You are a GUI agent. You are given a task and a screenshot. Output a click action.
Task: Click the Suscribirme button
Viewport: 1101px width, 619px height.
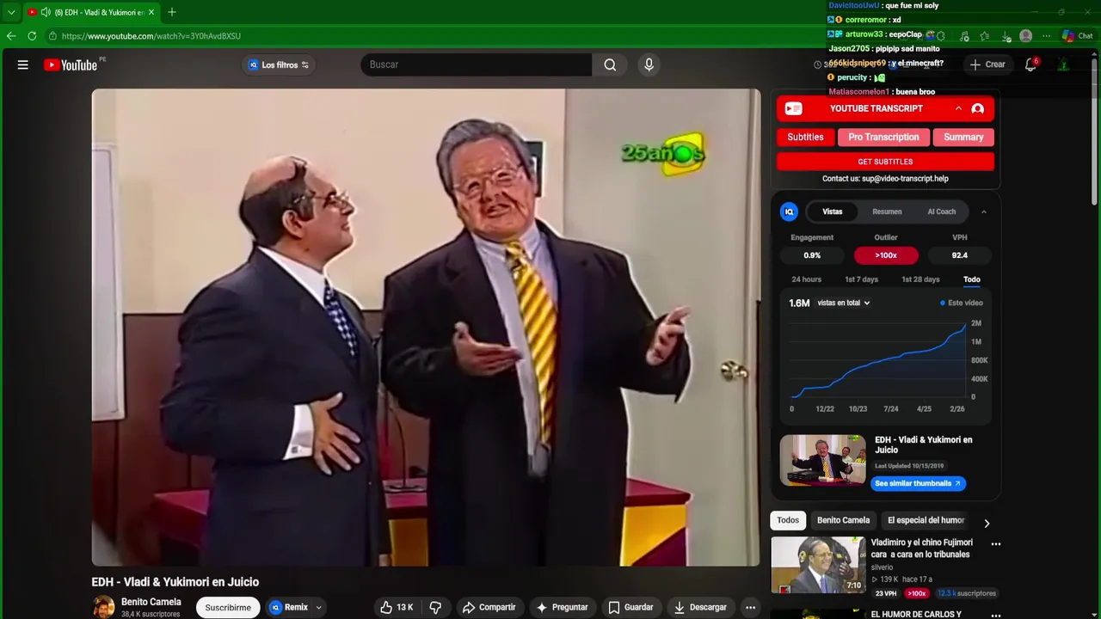point(228,607)
